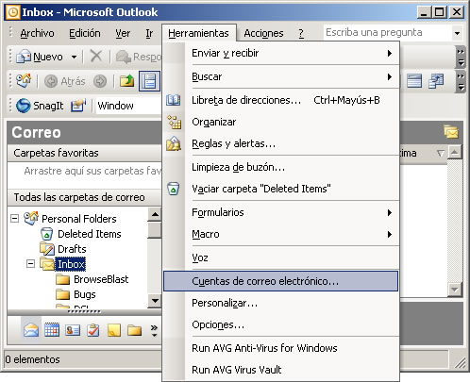Click the mail folder icon in Correo header
The width and height of the screenshot is (470, 382).
[451, 132]
